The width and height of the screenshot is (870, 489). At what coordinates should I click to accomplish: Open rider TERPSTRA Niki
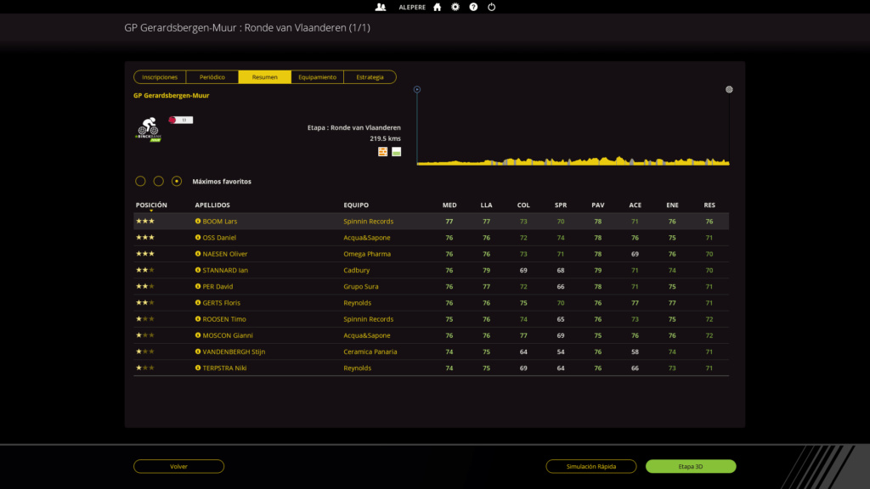click(x=224, y=368)
